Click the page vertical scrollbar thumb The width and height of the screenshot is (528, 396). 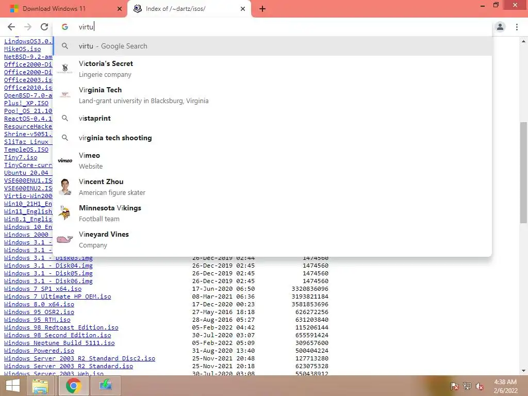point(523,172)
